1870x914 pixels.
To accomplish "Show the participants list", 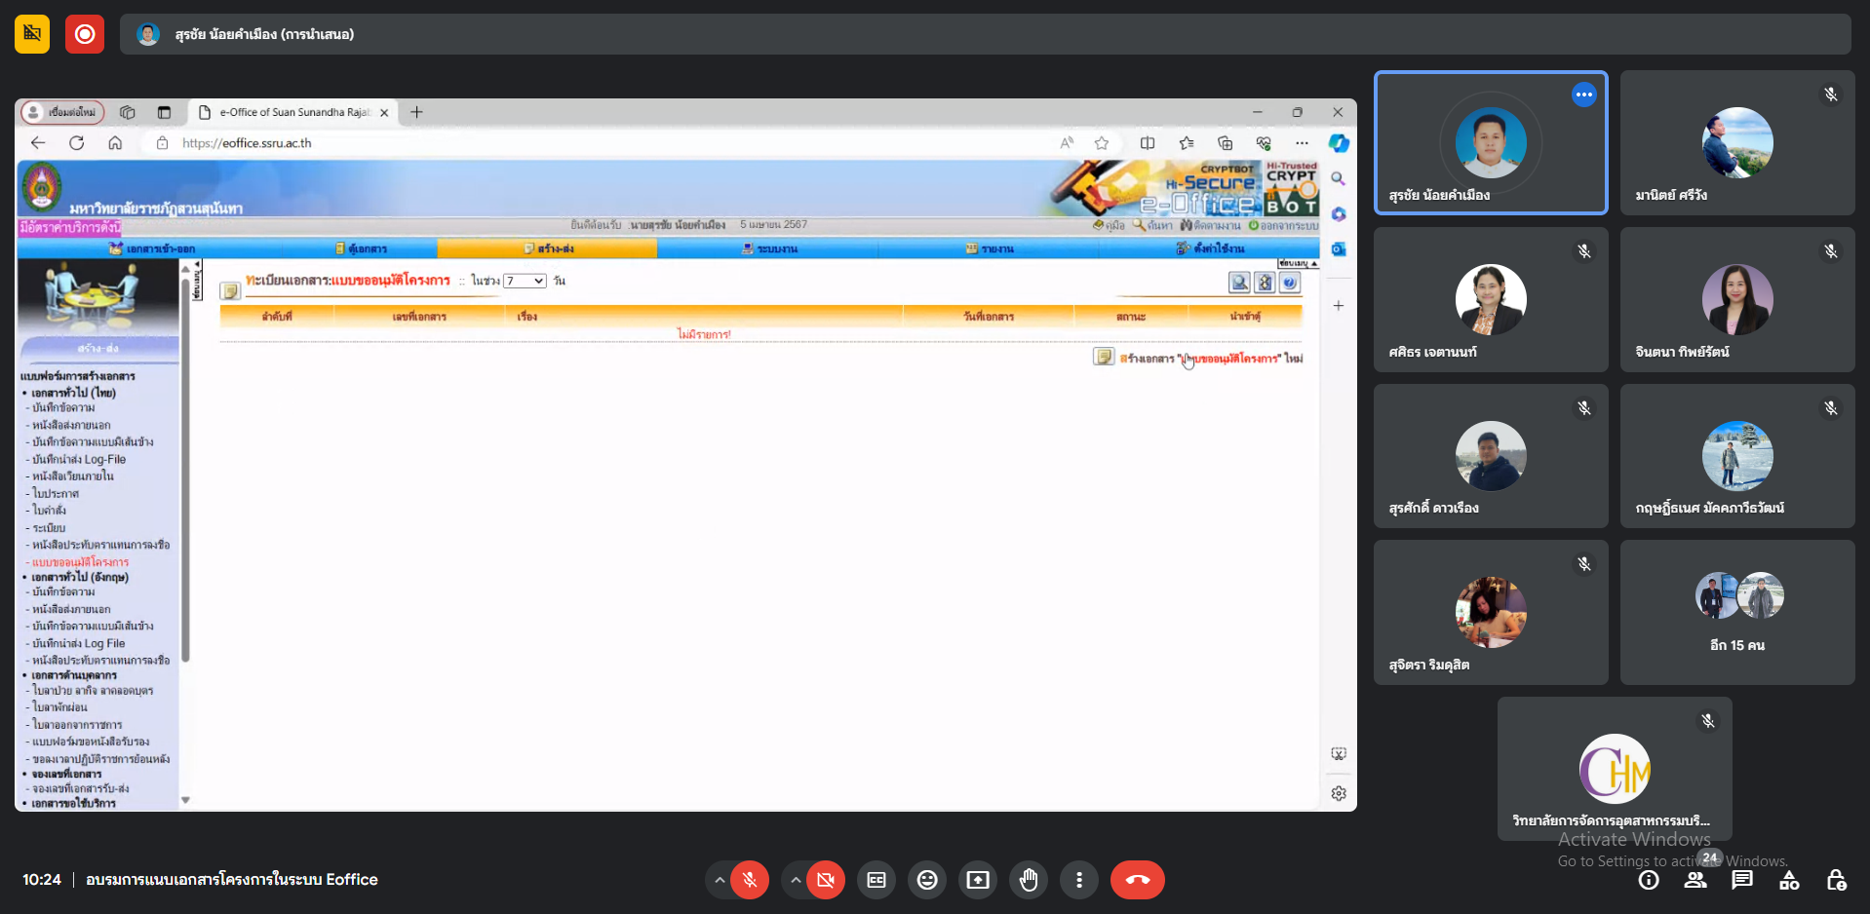I will click(1695, 880).
